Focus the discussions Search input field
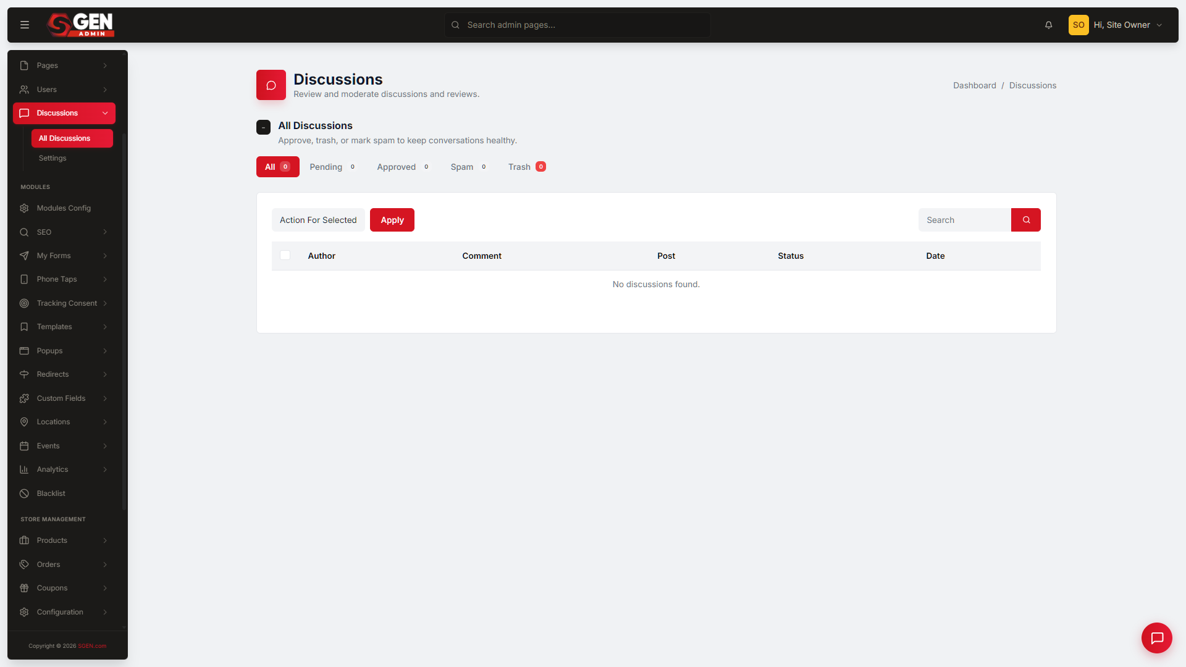 point(964,220)
